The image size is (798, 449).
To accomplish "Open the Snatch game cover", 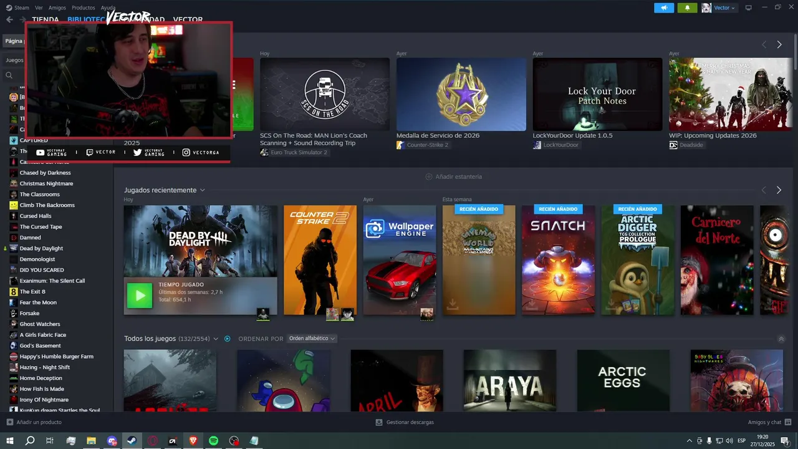I will click(x=558, y=260).
